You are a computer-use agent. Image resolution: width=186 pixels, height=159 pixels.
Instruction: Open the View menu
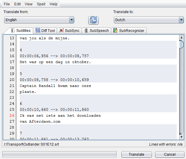[29, 4]
